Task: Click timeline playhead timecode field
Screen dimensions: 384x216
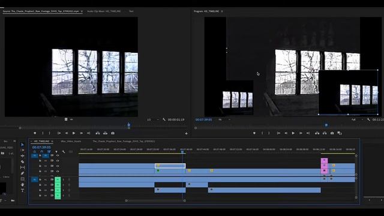Action: pyautogui.click(x=41, y=148)
